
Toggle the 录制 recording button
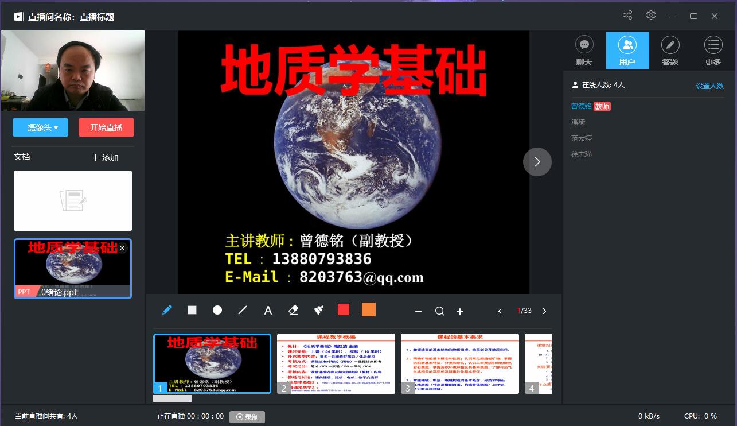pyautogui.click(x=247, y=417)
